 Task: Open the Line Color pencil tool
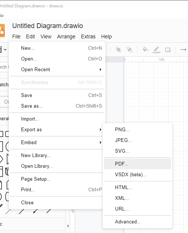(x=157, y=50)
